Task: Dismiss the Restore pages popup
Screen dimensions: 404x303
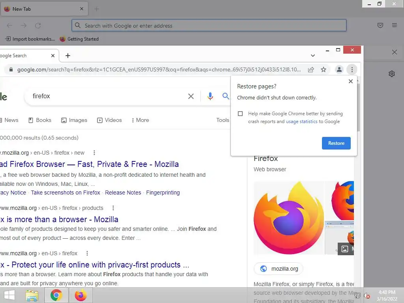Action: pos(351,81)
